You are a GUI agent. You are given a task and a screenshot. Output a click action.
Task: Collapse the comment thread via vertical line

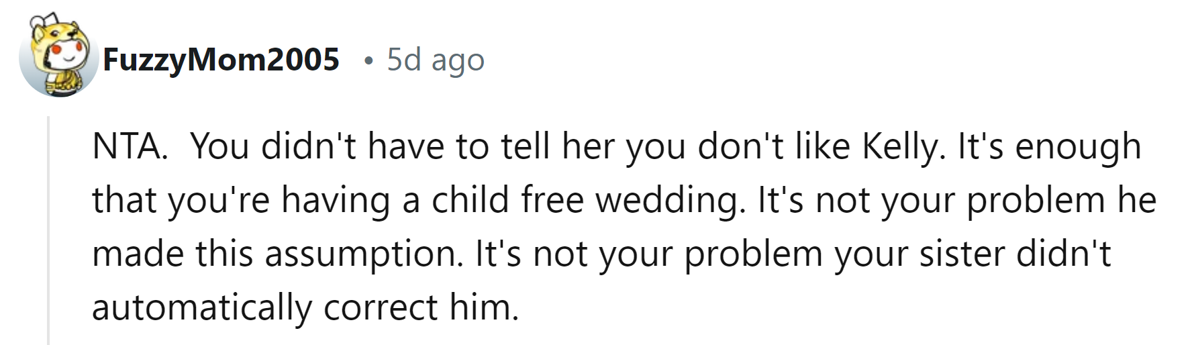tap(48, 228)
